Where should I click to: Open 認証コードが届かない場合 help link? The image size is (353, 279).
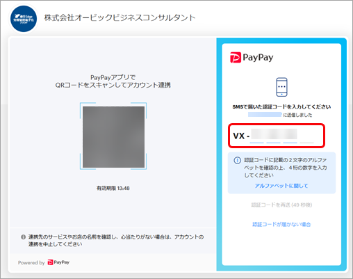coord(281,224)
